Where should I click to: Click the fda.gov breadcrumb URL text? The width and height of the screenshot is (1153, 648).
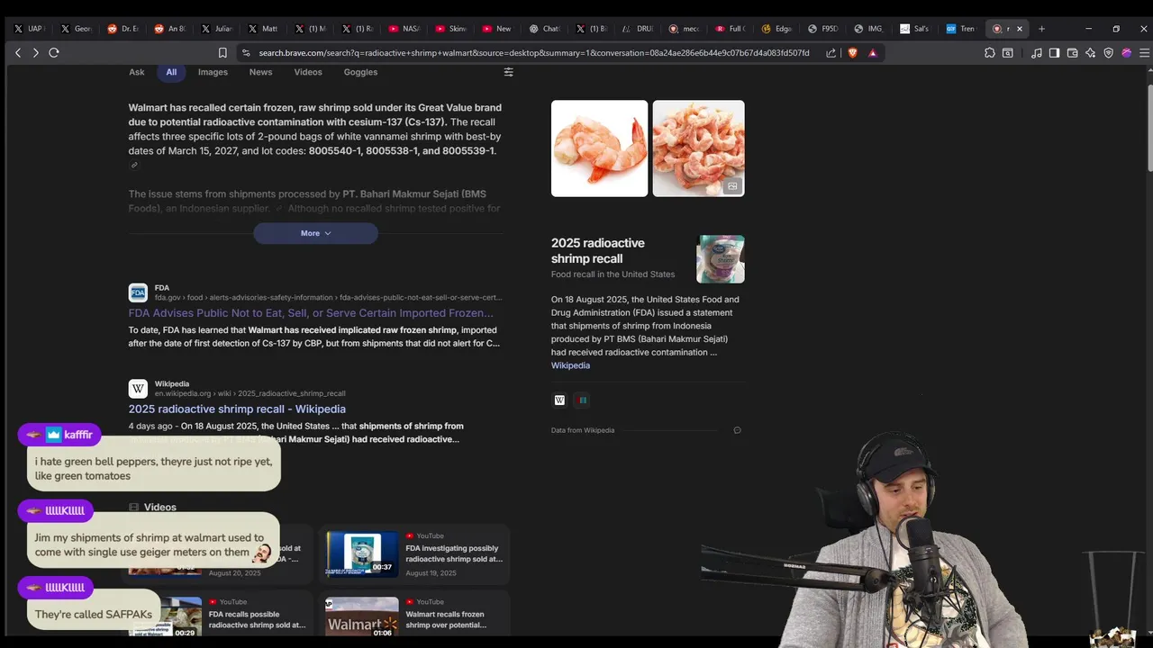click(328, 297)
